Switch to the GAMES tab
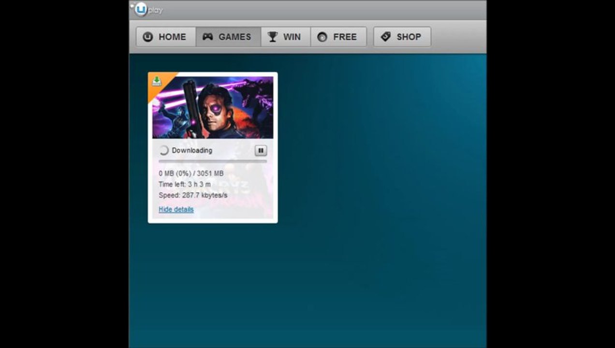 pyautogui.click(x=228, y=37)
